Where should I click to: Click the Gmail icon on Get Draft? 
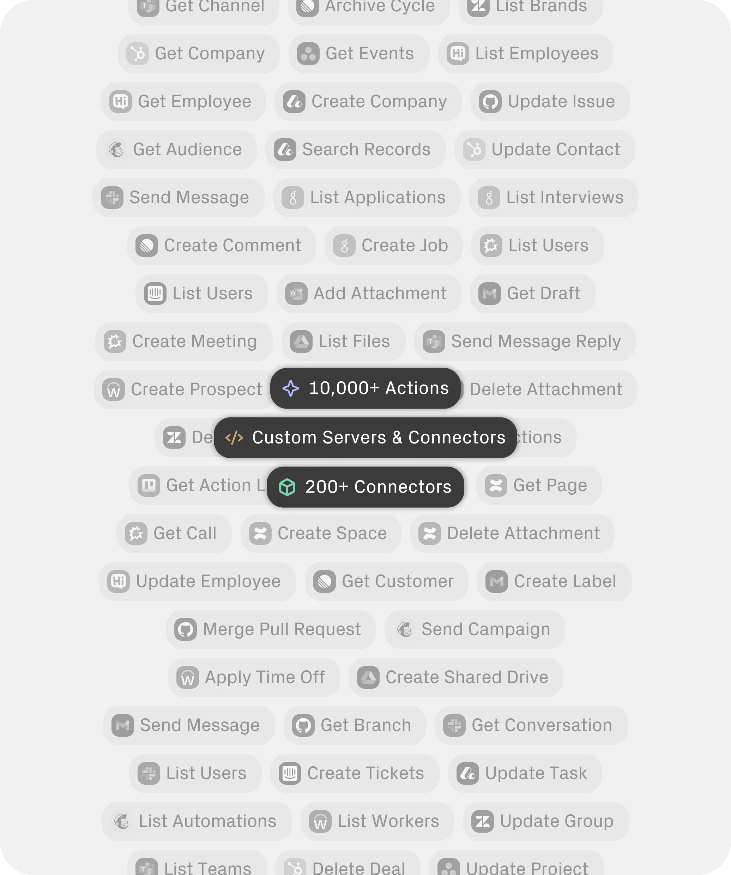[x=489, y=294]
